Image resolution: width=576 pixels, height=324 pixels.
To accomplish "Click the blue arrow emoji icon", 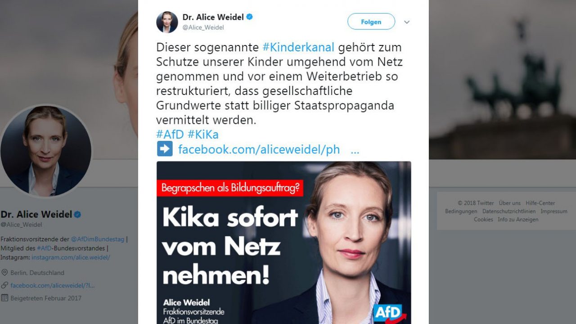I will coord(165,149).
